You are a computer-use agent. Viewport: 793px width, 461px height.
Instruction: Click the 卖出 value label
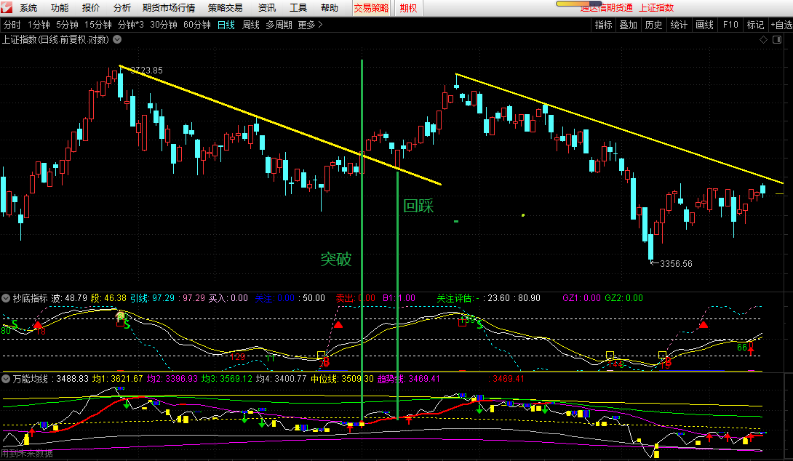click(356, 298)
